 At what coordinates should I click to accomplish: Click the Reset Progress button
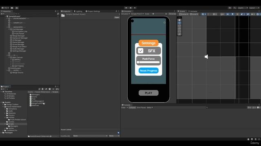pyautogui.click(x=148, y=71)
